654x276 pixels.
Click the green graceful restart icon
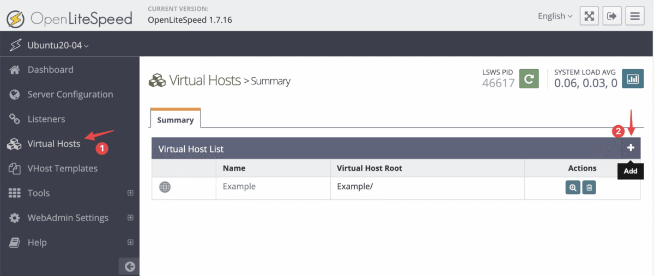pyautogui.click(x=529, y=79)
